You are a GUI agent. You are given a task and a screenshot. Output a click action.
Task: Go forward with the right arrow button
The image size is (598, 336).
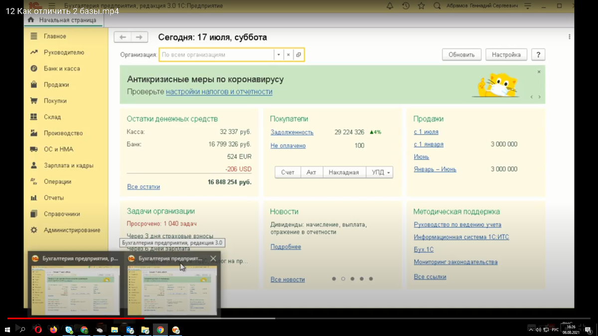(139, 37)
